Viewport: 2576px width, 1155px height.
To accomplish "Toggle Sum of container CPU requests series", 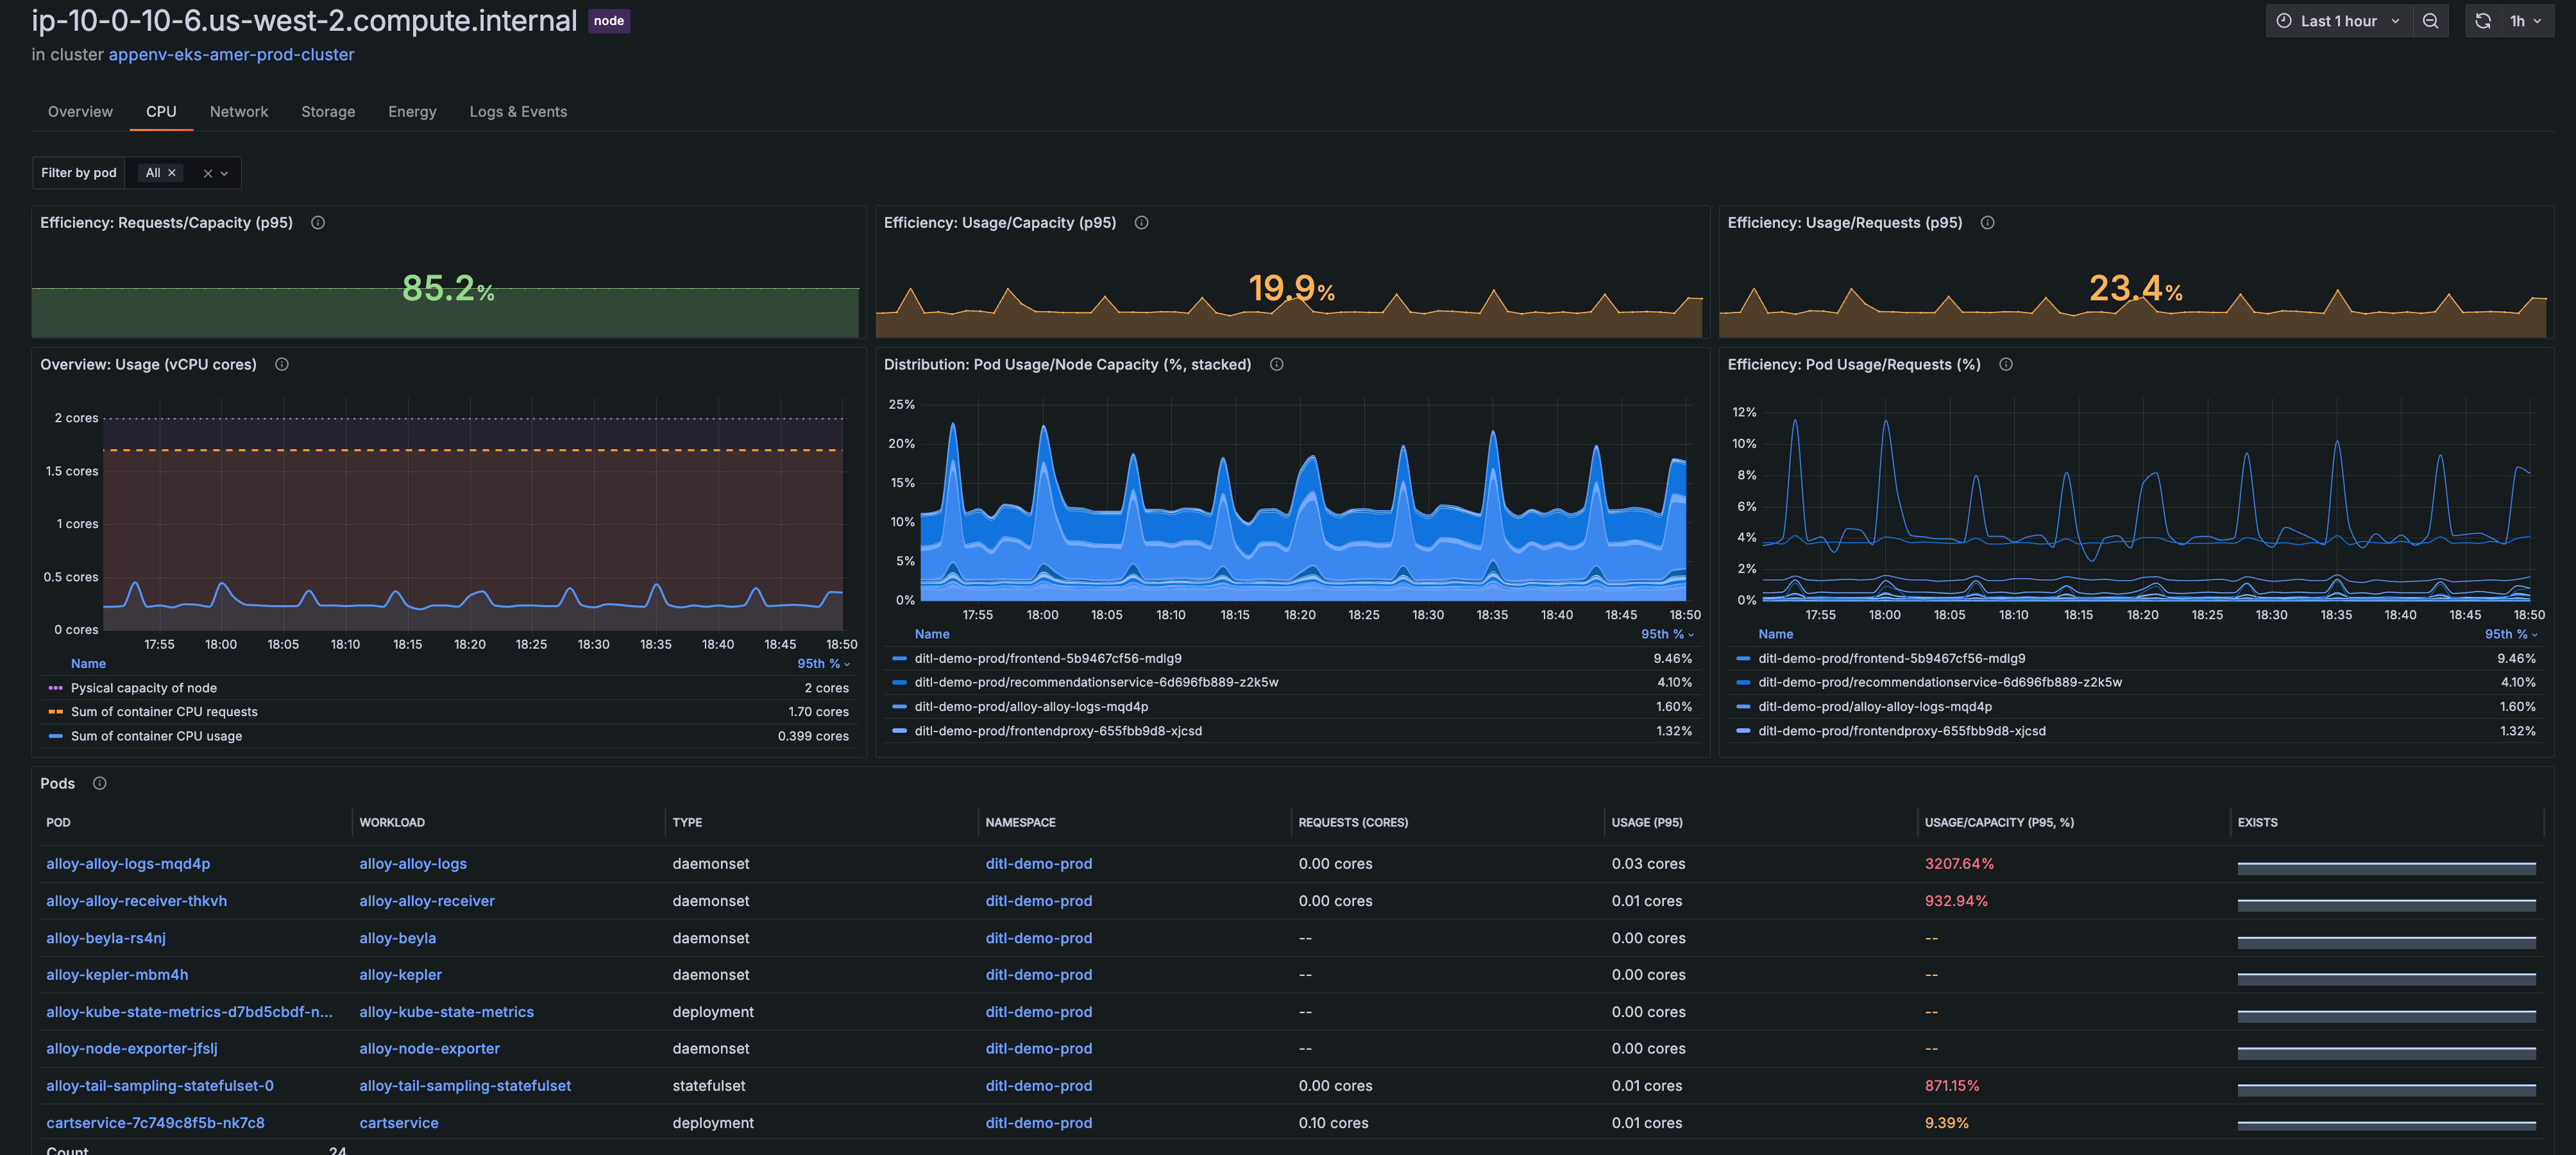I will click(164, 712).
